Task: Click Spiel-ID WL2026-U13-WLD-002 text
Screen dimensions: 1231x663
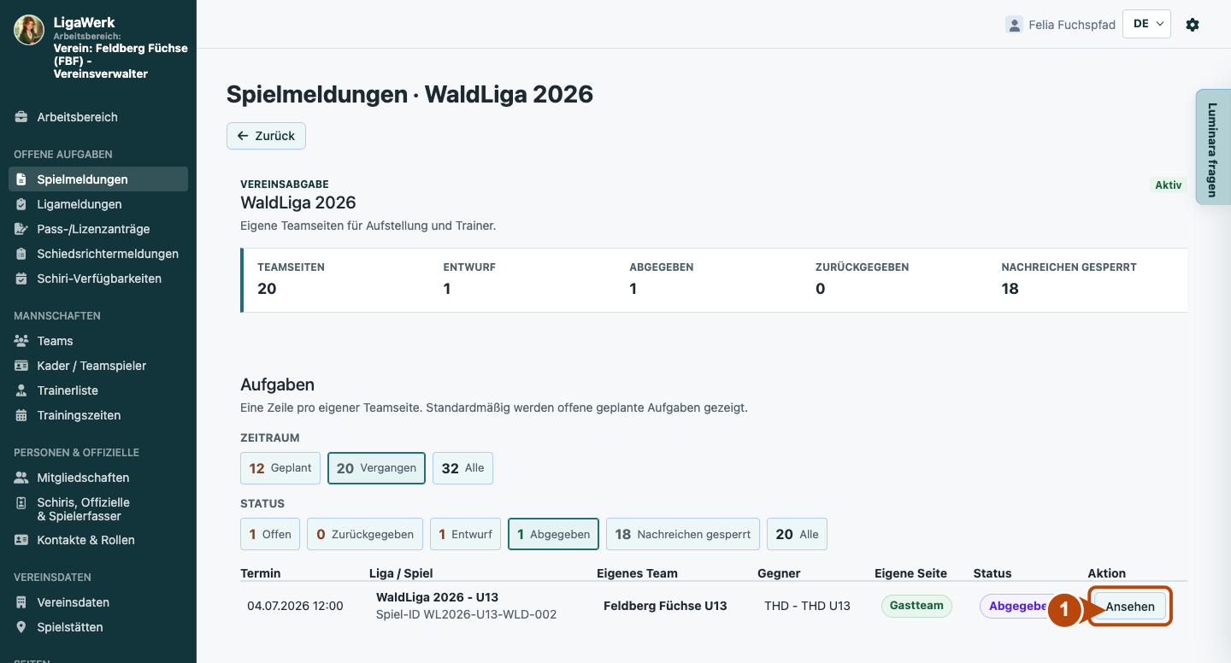Action: (x=466, y=614)
